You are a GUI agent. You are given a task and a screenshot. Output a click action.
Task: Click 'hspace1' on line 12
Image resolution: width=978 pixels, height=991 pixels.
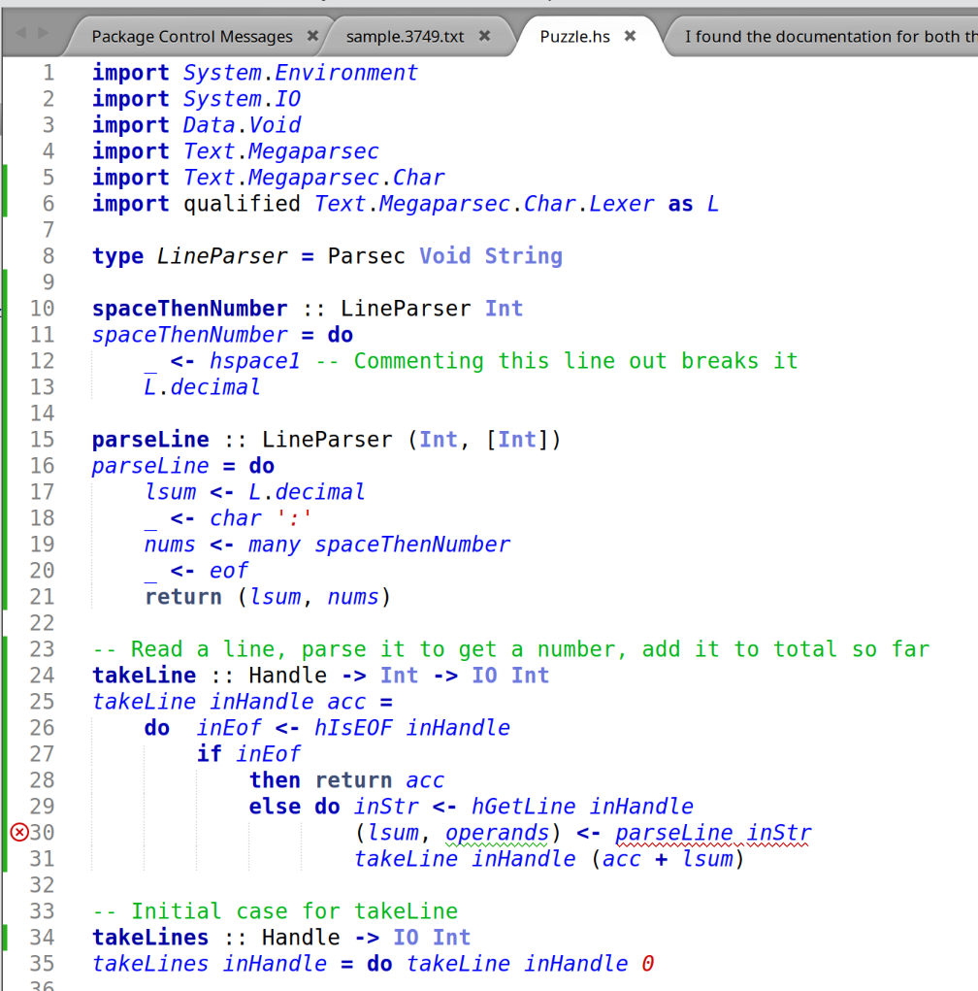point(254,361)
